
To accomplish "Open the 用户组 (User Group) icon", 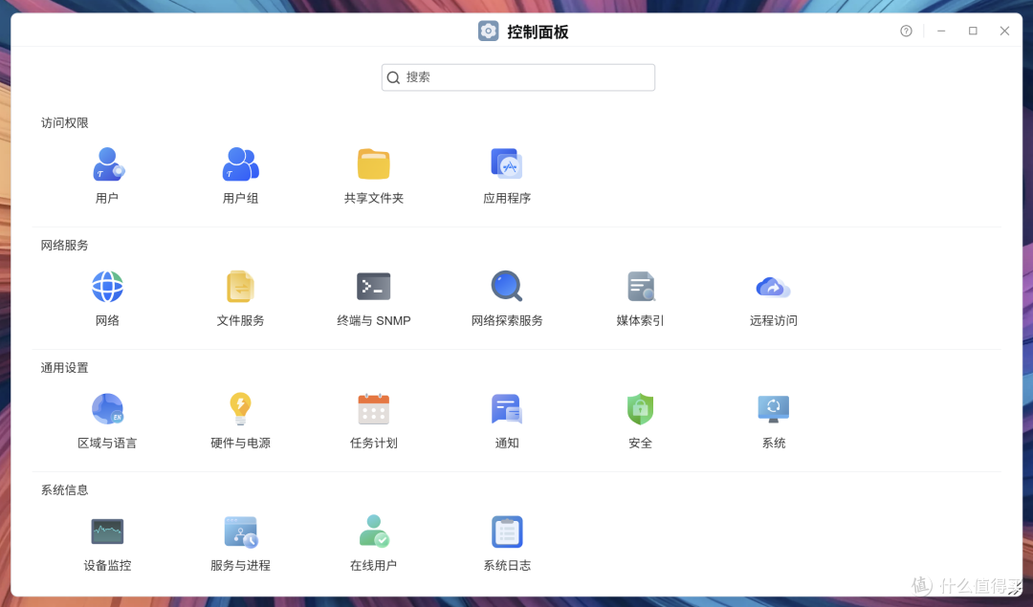I will tap(240, 164).
